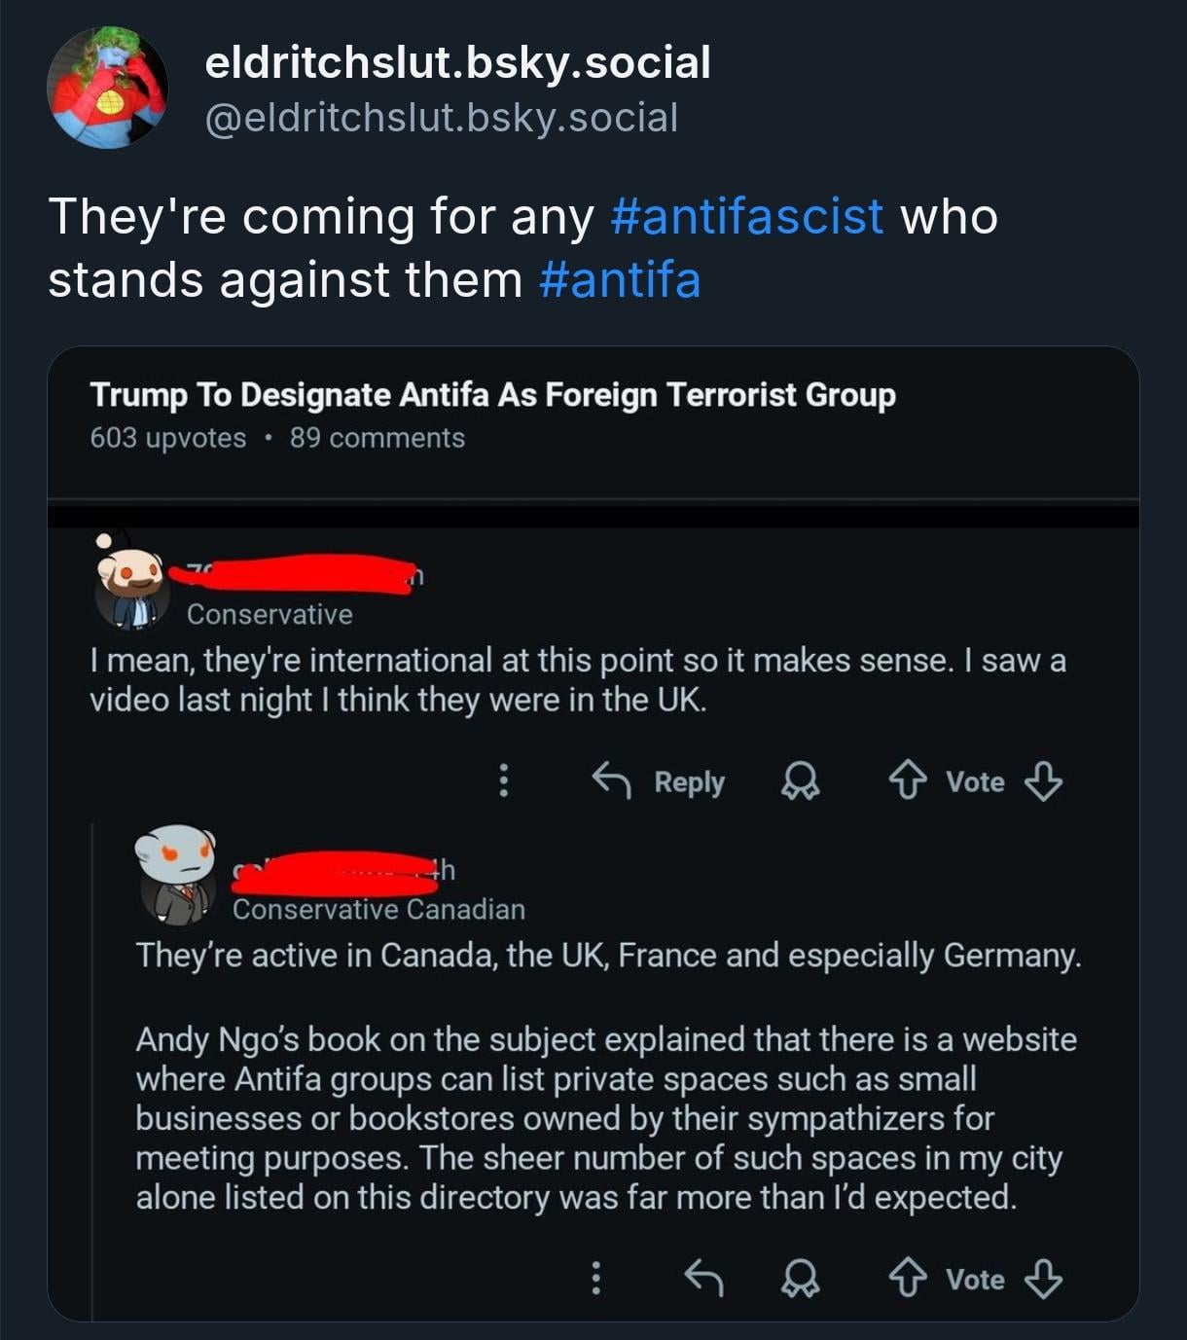Open first commenter's bearded Snoo avatar
This screenshot has height=1340, width=1187.
133,587
